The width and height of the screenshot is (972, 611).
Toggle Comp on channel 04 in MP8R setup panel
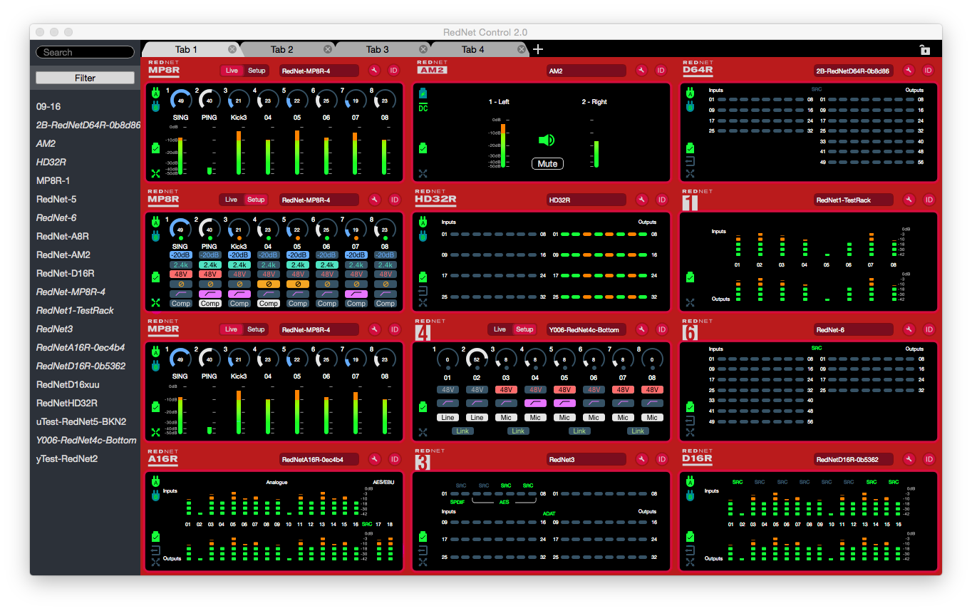pos(268,303)
